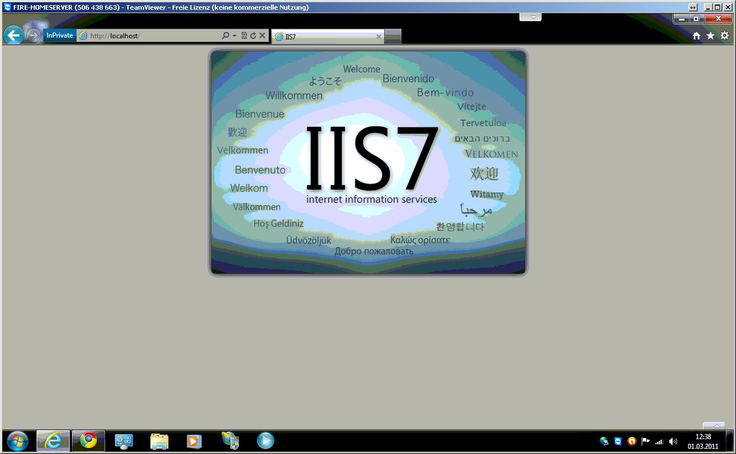This screenshot has width=736, height=454.
Task: Switch to Internet Explorer in the taskbar
Action: click(53, 441)
